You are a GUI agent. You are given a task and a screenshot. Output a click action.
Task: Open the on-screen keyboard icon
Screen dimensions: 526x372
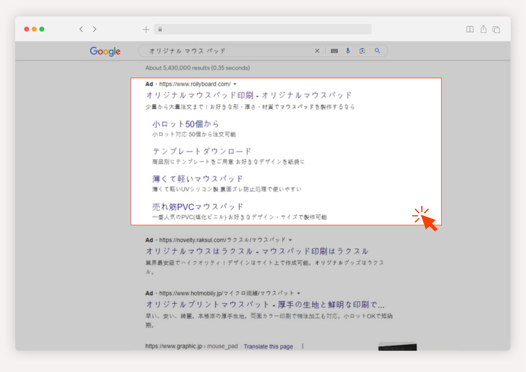point(334,51)
